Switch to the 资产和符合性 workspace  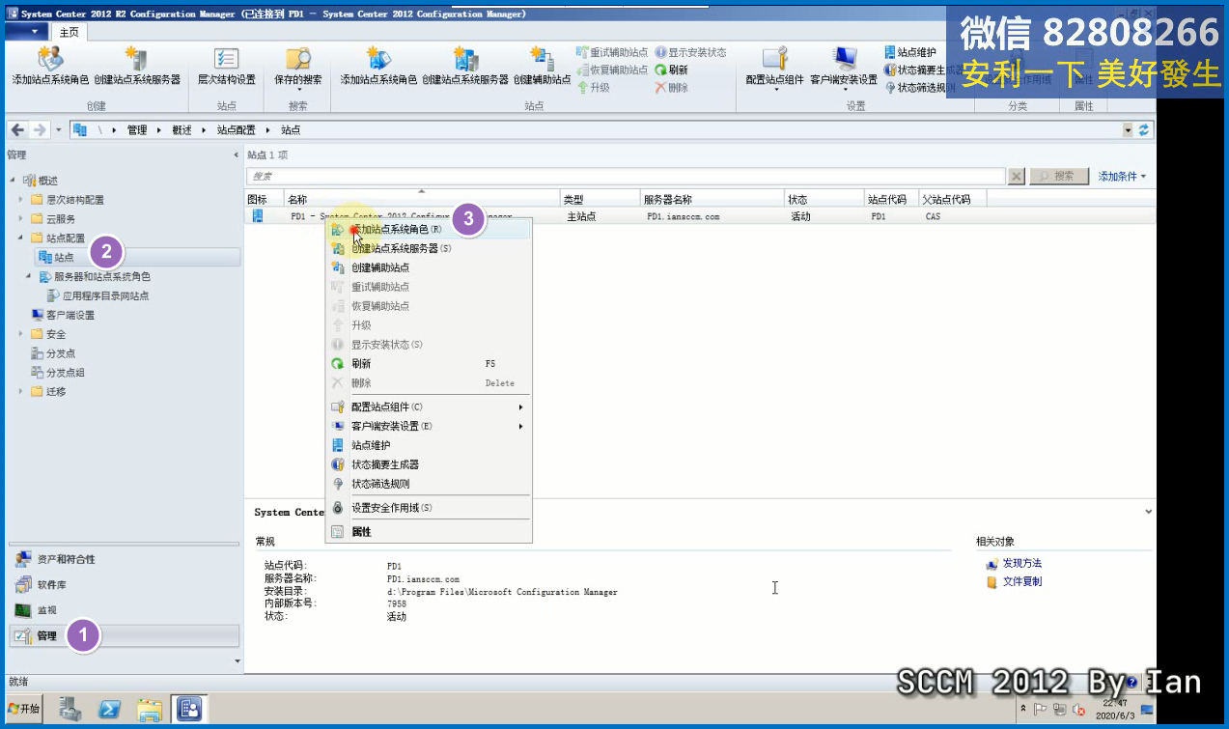[x=124, y=559]
